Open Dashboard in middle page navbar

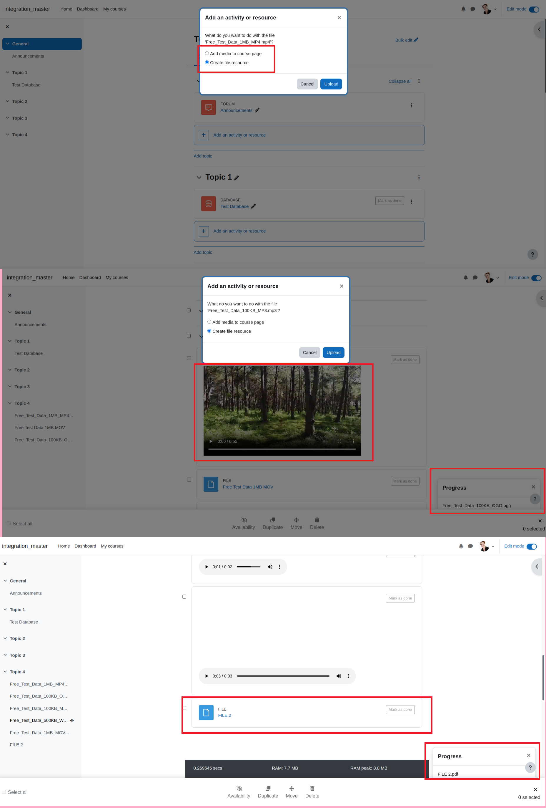(90, 277)
